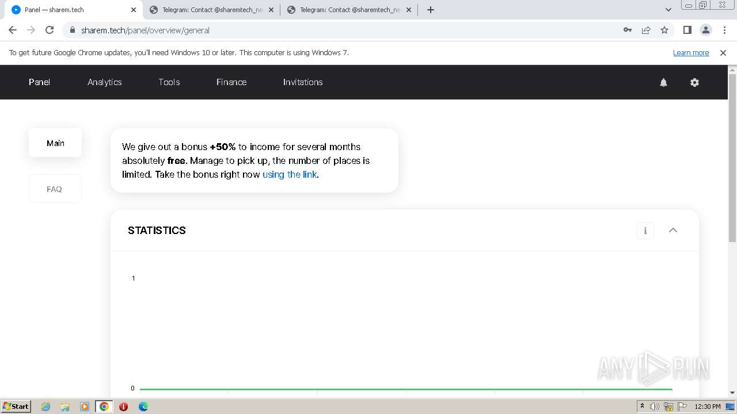Open Action Center flag icon
737x414 pixels.
682,407
